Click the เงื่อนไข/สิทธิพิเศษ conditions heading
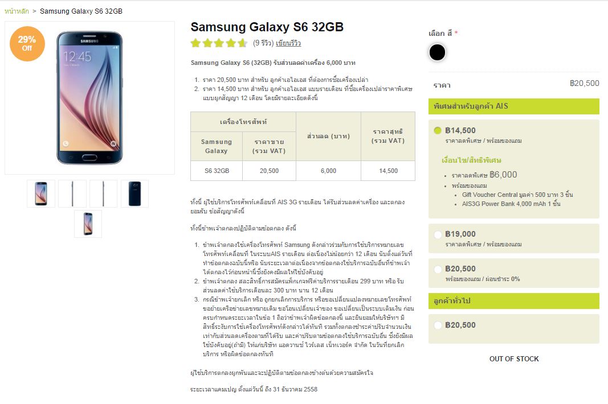The width and height of the screenshot is (608, 404). point(471,160)
